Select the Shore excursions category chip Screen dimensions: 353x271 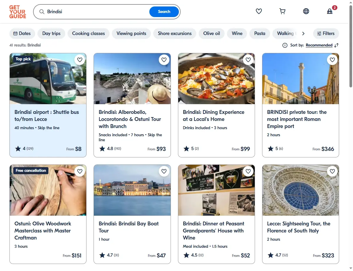tap(175, 34)
